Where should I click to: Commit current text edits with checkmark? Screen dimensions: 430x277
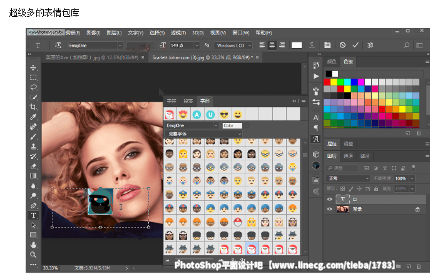pyautogui.click(x=356, y=45)
